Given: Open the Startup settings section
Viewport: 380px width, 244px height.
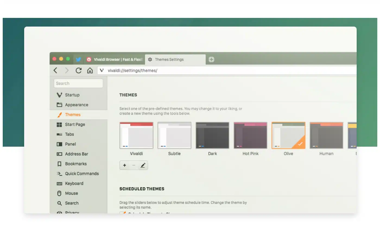Looking at the screenshot, I should click(78, 95).
